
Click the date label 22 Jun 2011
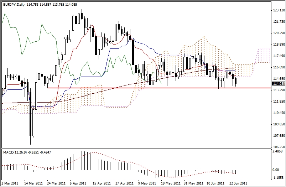[x=238, y=183]
